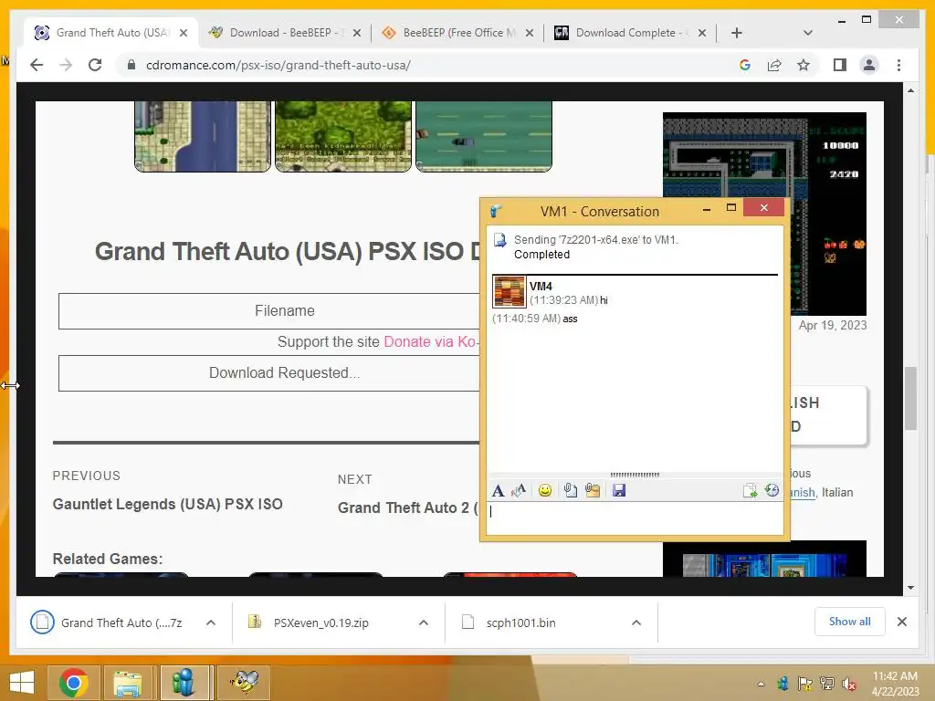Share this page using the share icon
935x701 pixels.
tap(774, 65)
